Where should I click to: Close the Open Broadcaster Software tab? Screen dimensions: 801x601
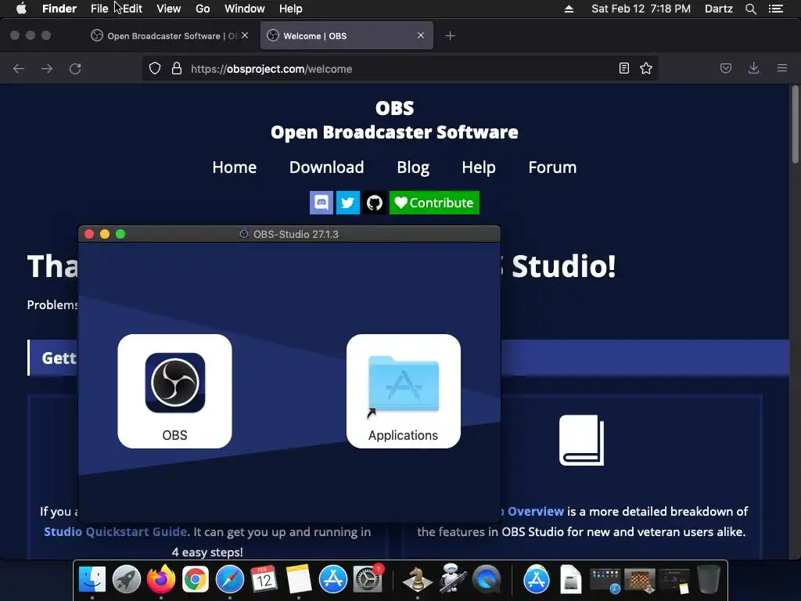click(x=245, y=35)
